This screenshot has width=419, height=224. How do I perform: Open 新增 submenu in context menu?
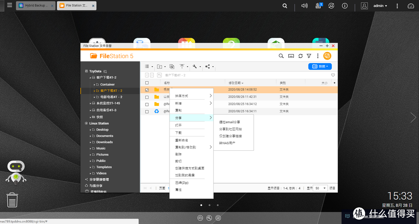pyautogui.click(x=191, y=103)
